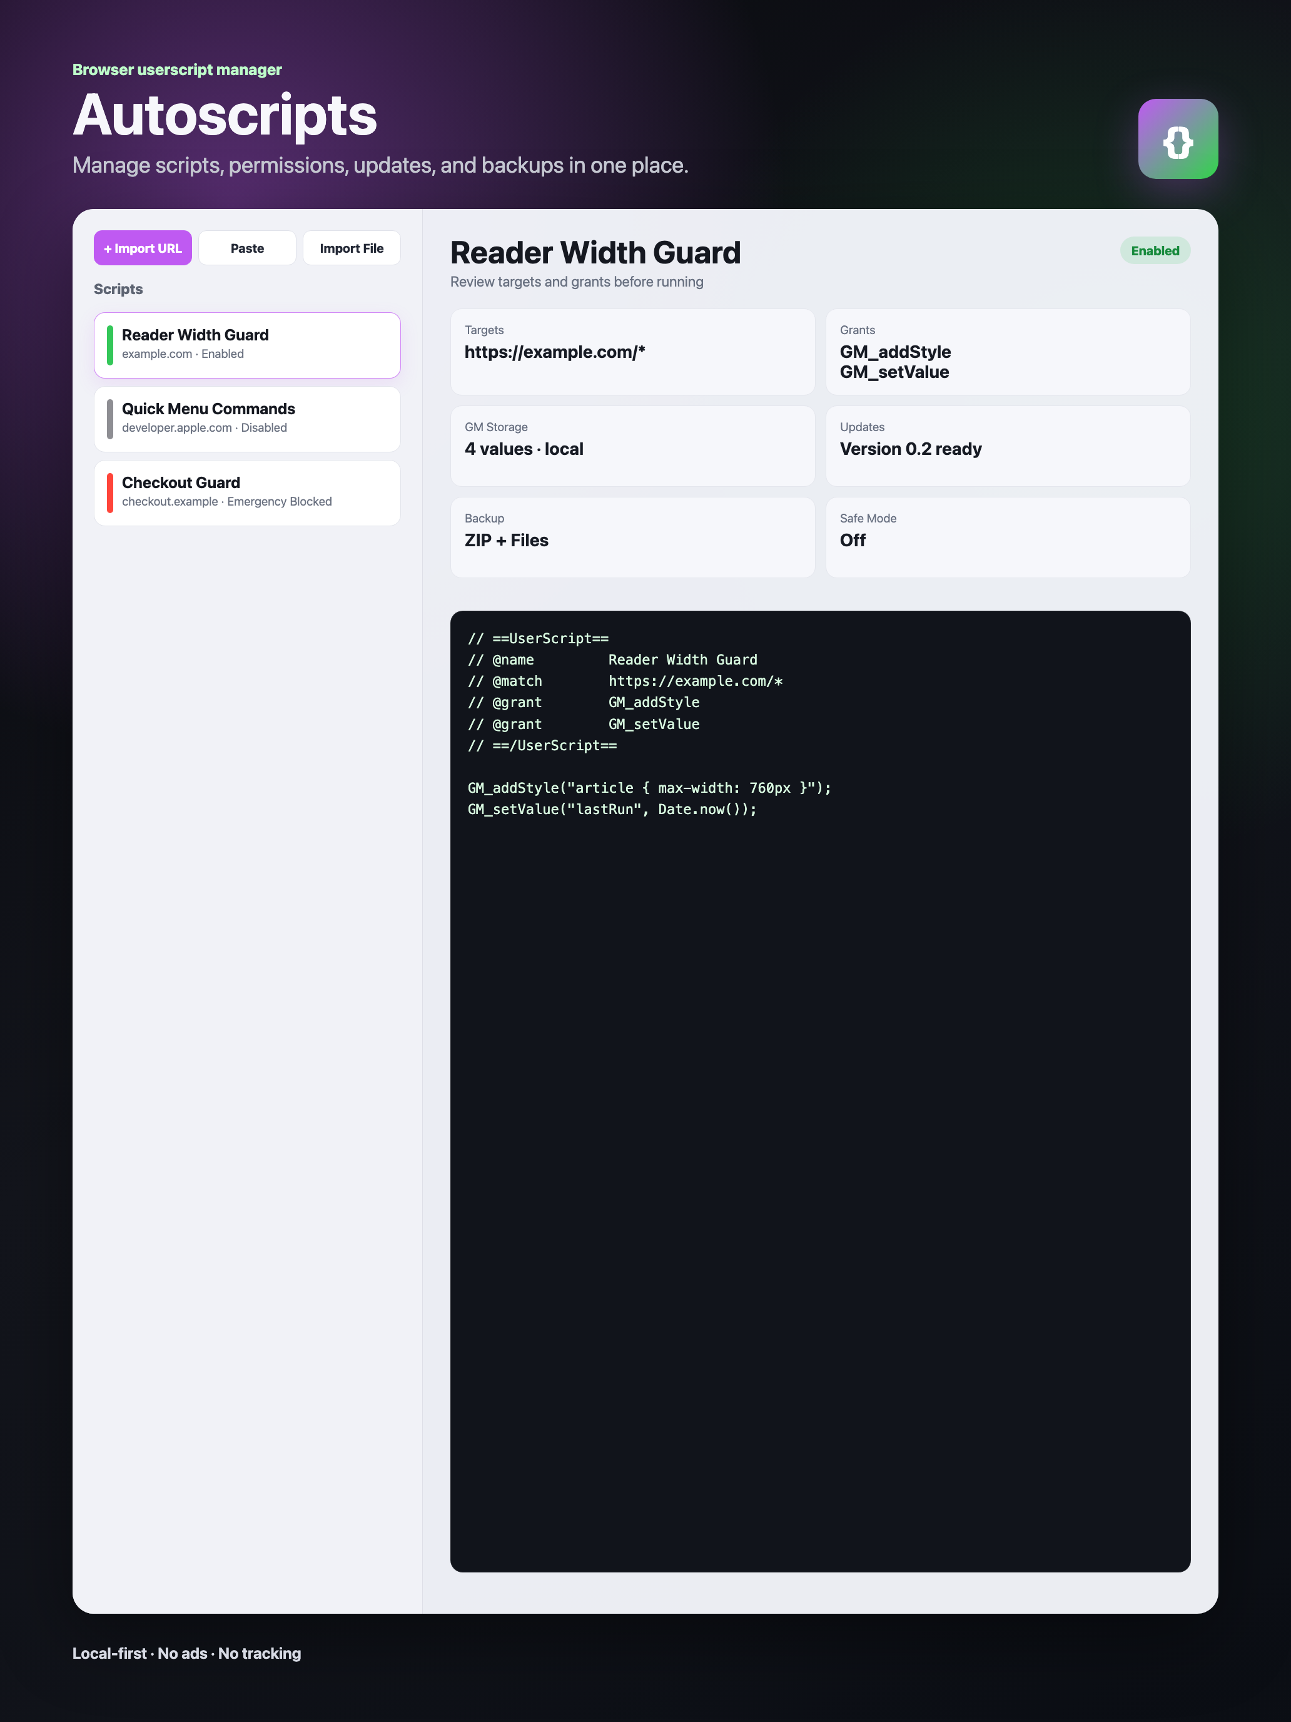Viewport: 1291px width, 1722px height.
Task: Click the @name Reader Width Guard line
Action: tap(612, 660)
